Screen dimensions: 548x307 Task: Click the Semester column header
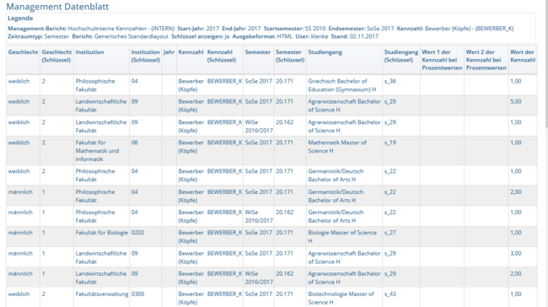[x=258, y=52]
